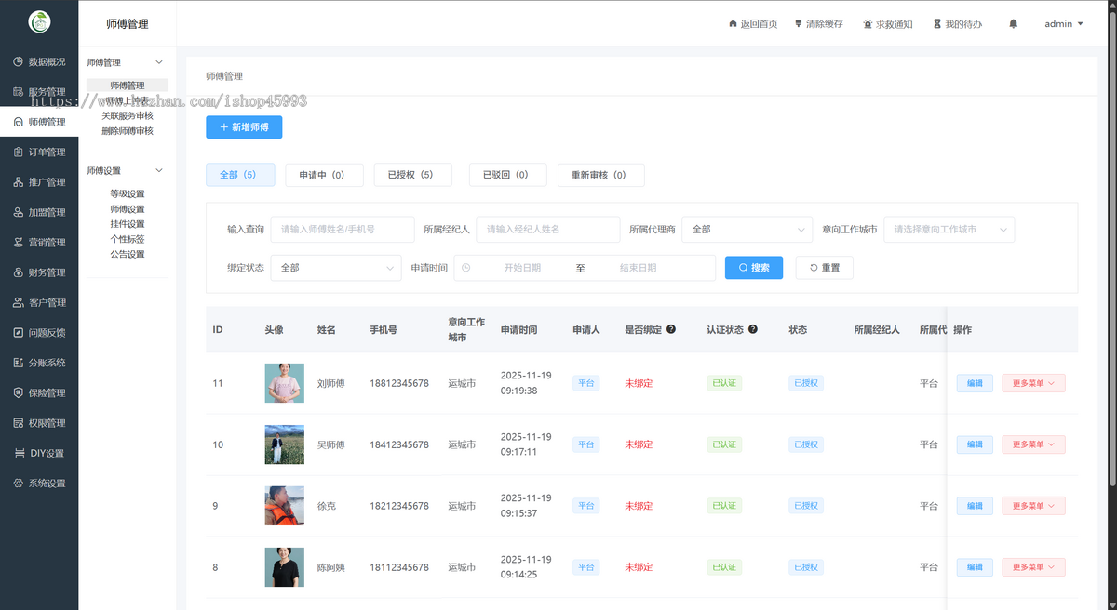Open 更多菜单 for 吴师傅
Viewport: 1117px width, 610px height.
(x=1033, y=444)
